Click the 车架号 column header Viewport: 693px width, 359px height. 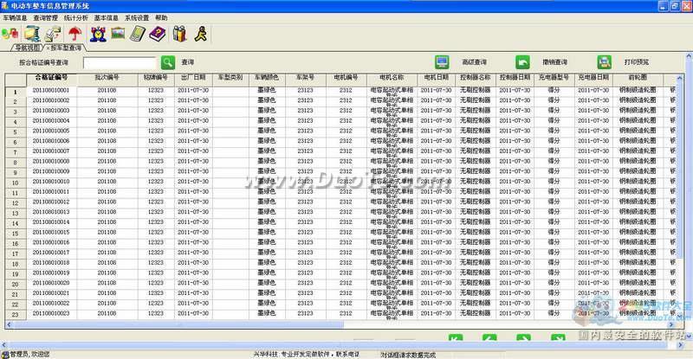305,78
